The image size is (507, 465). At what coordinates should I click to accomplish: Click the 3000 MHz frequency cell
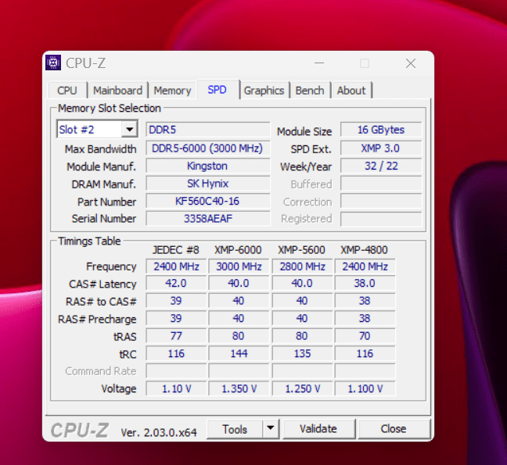tap(239, 266)
